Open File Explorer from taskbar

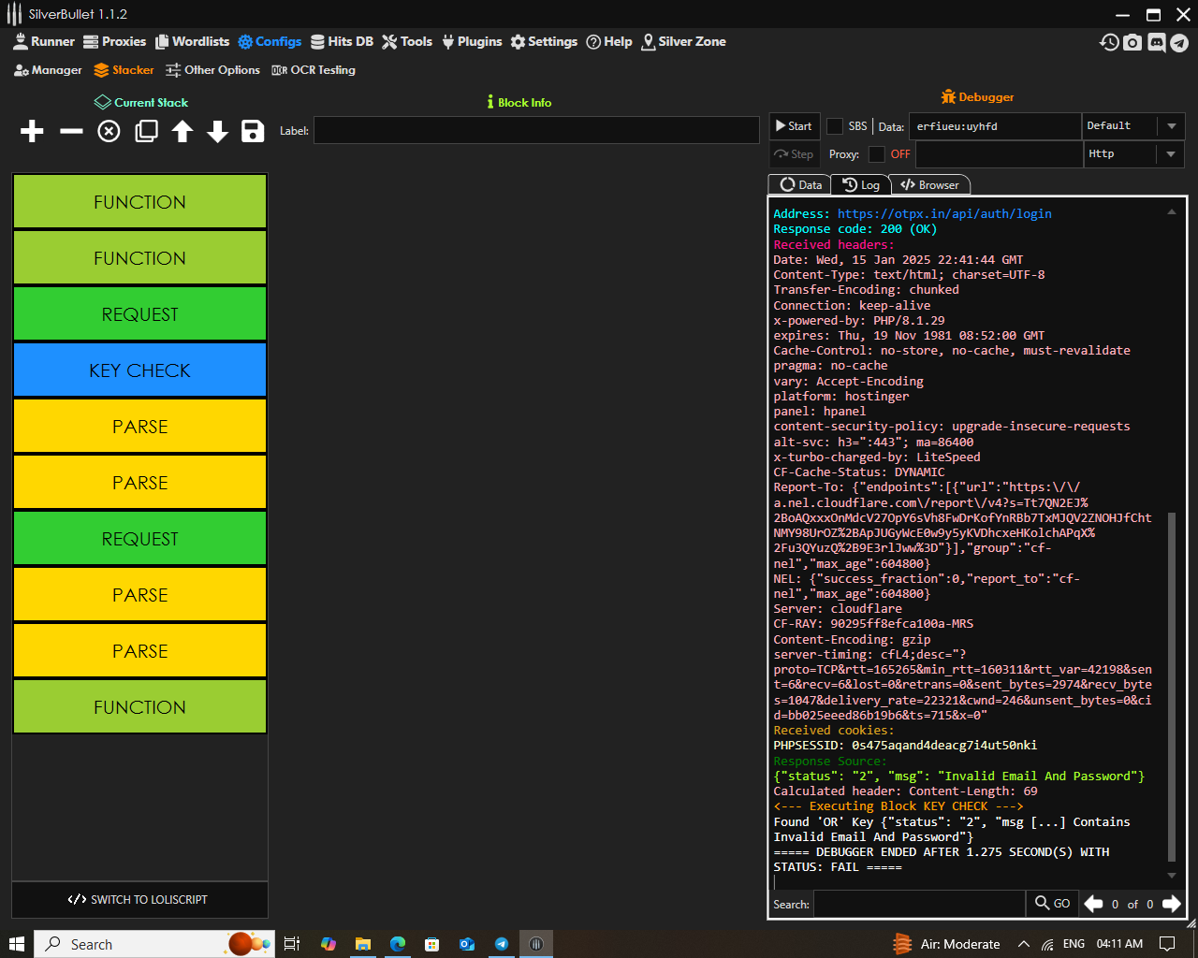pyautogui.click(x=362, y=944)
